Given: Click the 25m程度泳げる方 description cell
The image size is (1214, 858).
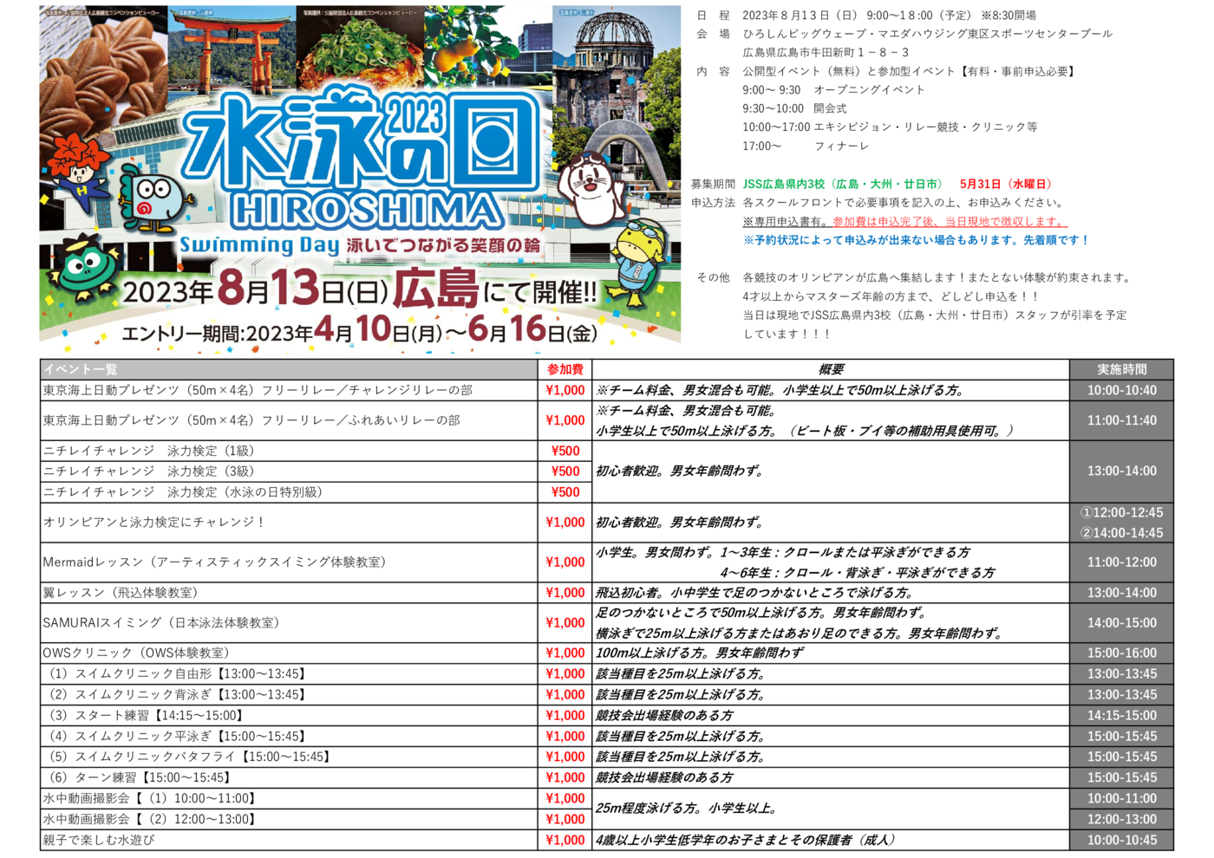Looking at the screenshot, I should tap(831, 809).
